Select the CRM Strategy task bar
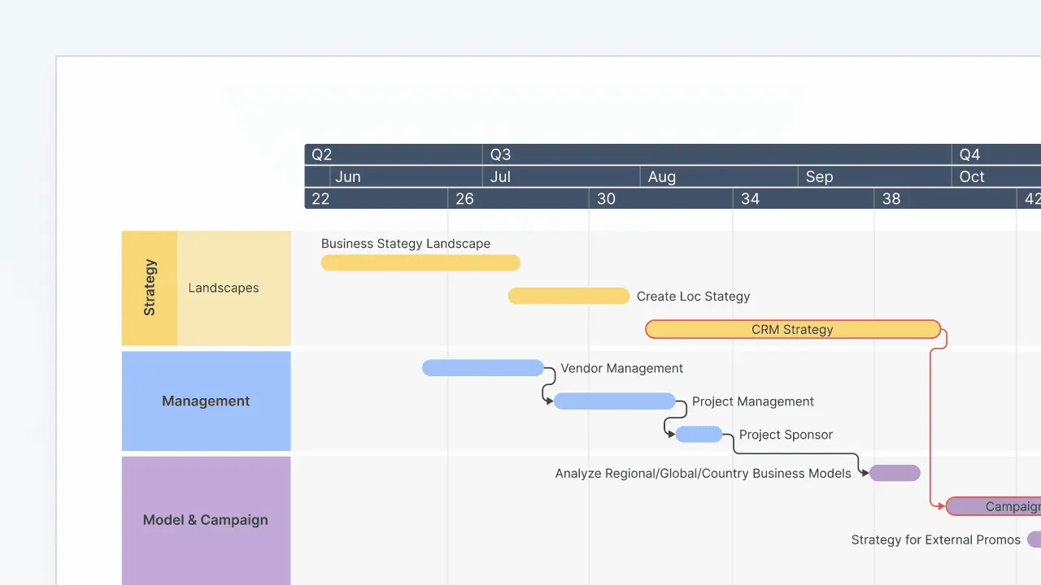This screenshot has height=585, width=1041. pyautogui.click(x=793, y=329)
